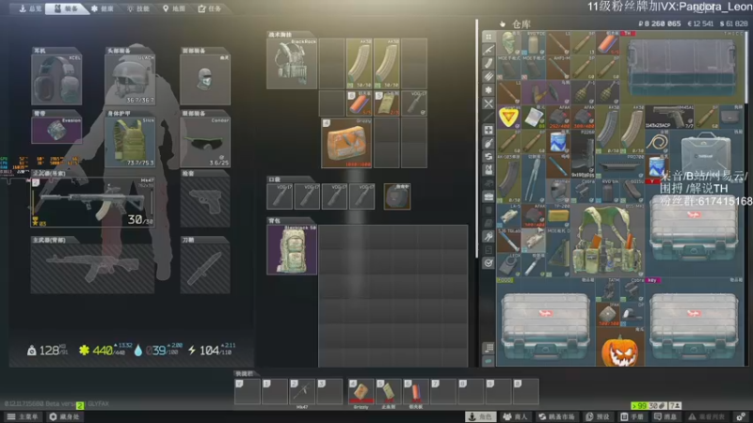Viewport: 753px width, 423px height.
Task: Click the empty back weapon slot
Action: (x=92, y=269)
